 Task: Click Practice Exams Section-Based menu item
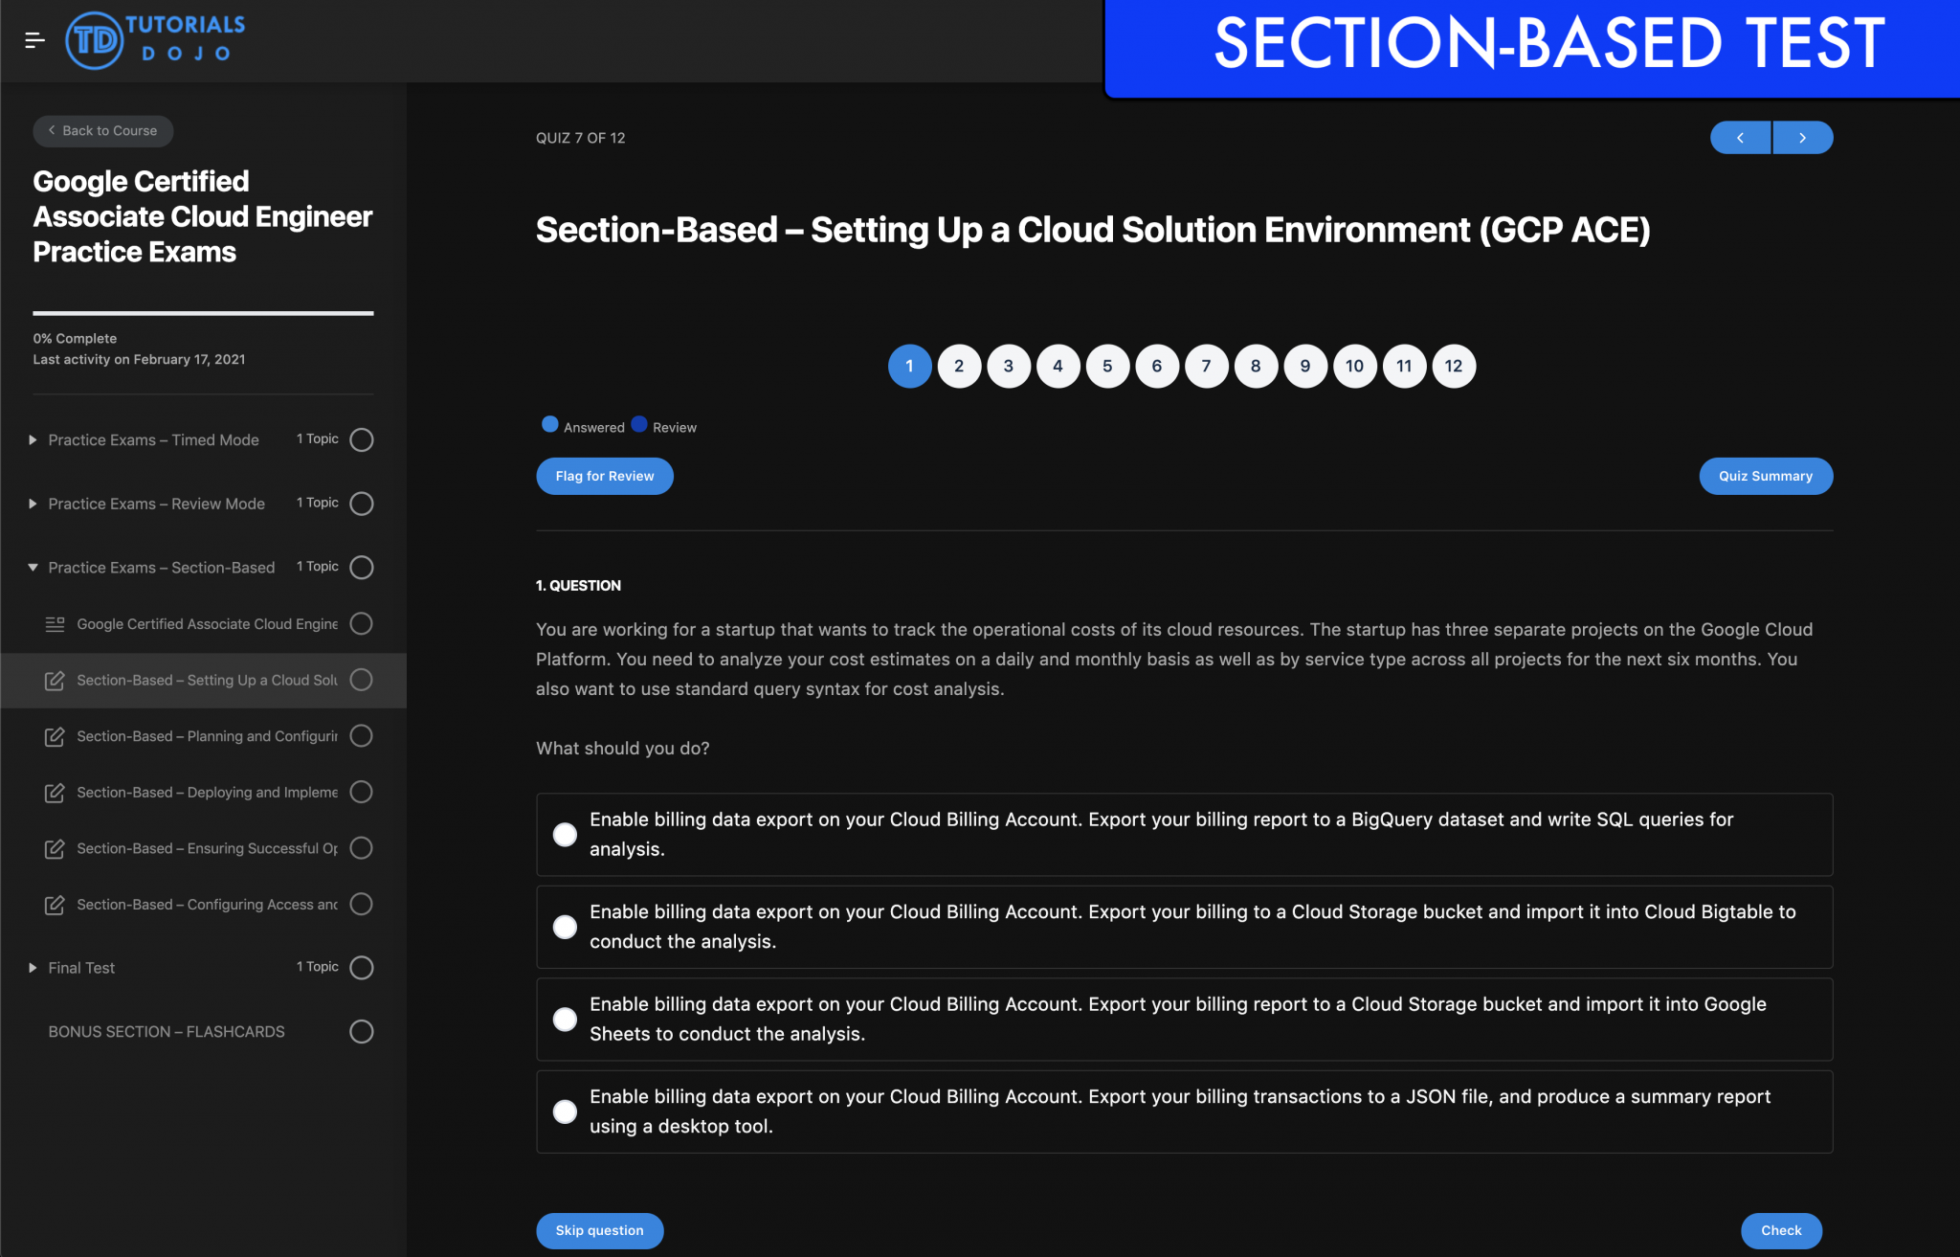(162, 567)
